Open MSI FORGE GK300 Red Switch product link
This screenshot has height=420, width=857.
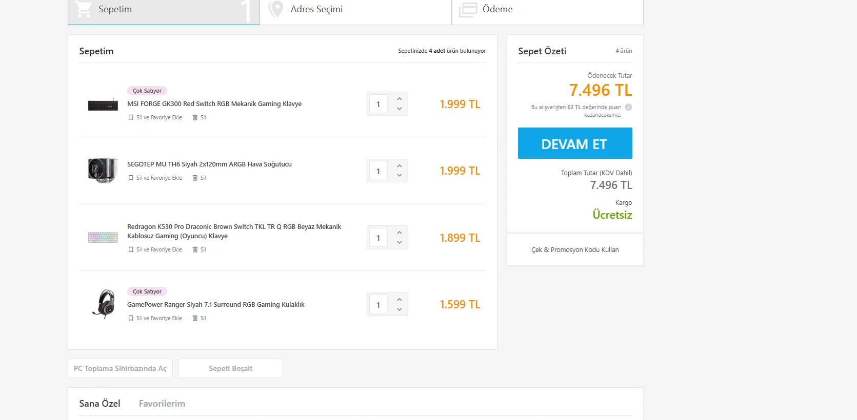pyautogui.click(x=214, y=103)
